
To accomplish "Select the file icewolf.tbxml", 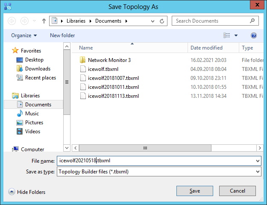I will [x=103, y=69].
